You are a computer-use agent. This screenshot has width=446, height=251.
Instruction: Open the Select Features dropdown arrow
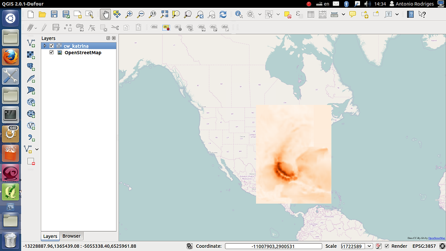tap(278, 14)
